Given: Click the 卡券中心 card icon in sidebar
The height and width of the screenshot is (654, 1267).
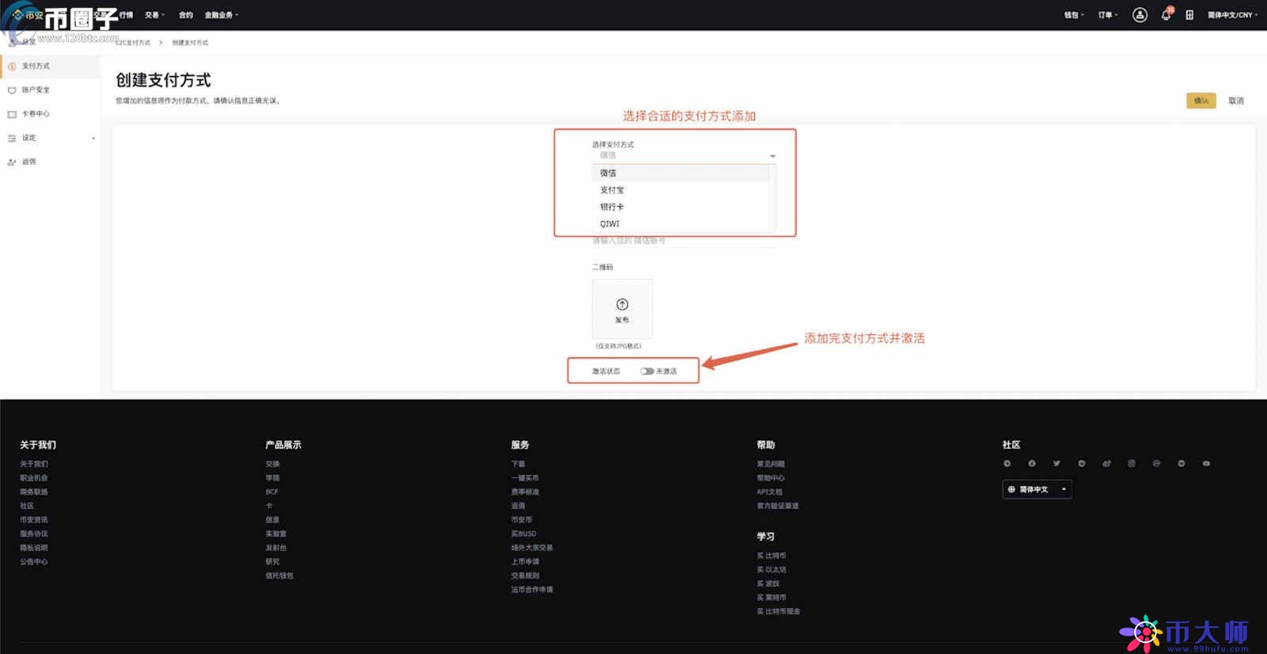Looking at the screenshot, I should [x=12, y=114].
